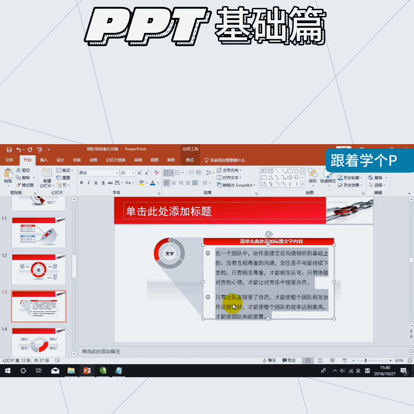The image size is (414, 414).
Task: Fit slide to current window icon
Action: click(x=410, y=360)
